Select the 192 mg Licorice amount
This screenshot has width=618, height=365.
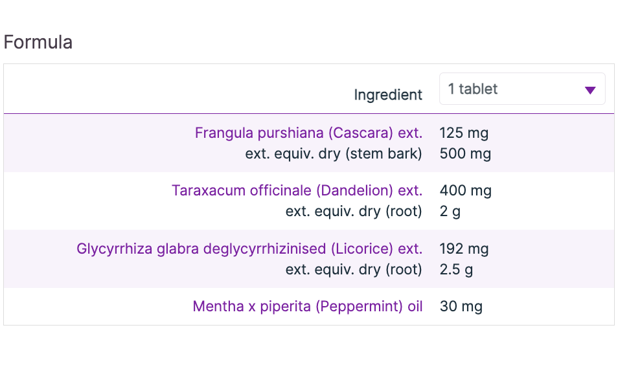click(464, 249)
